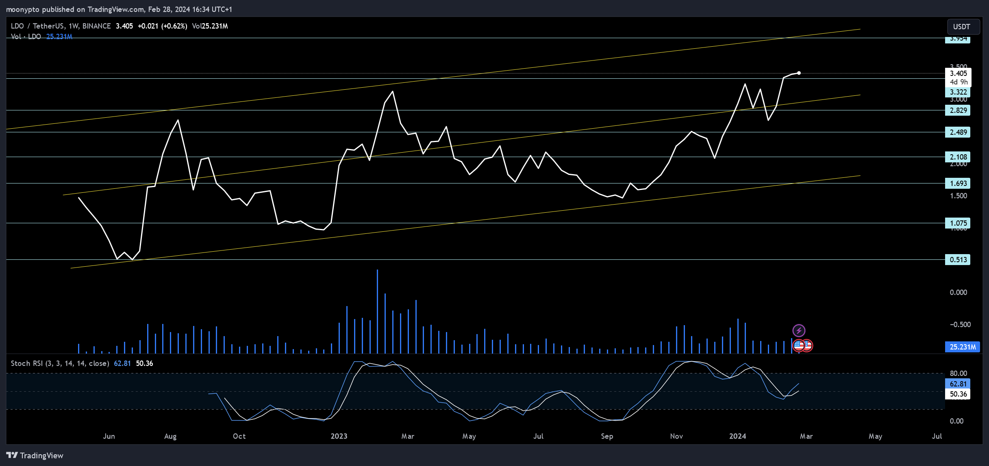Click the LDO / TetherUS symbol title

pos(61,26)
